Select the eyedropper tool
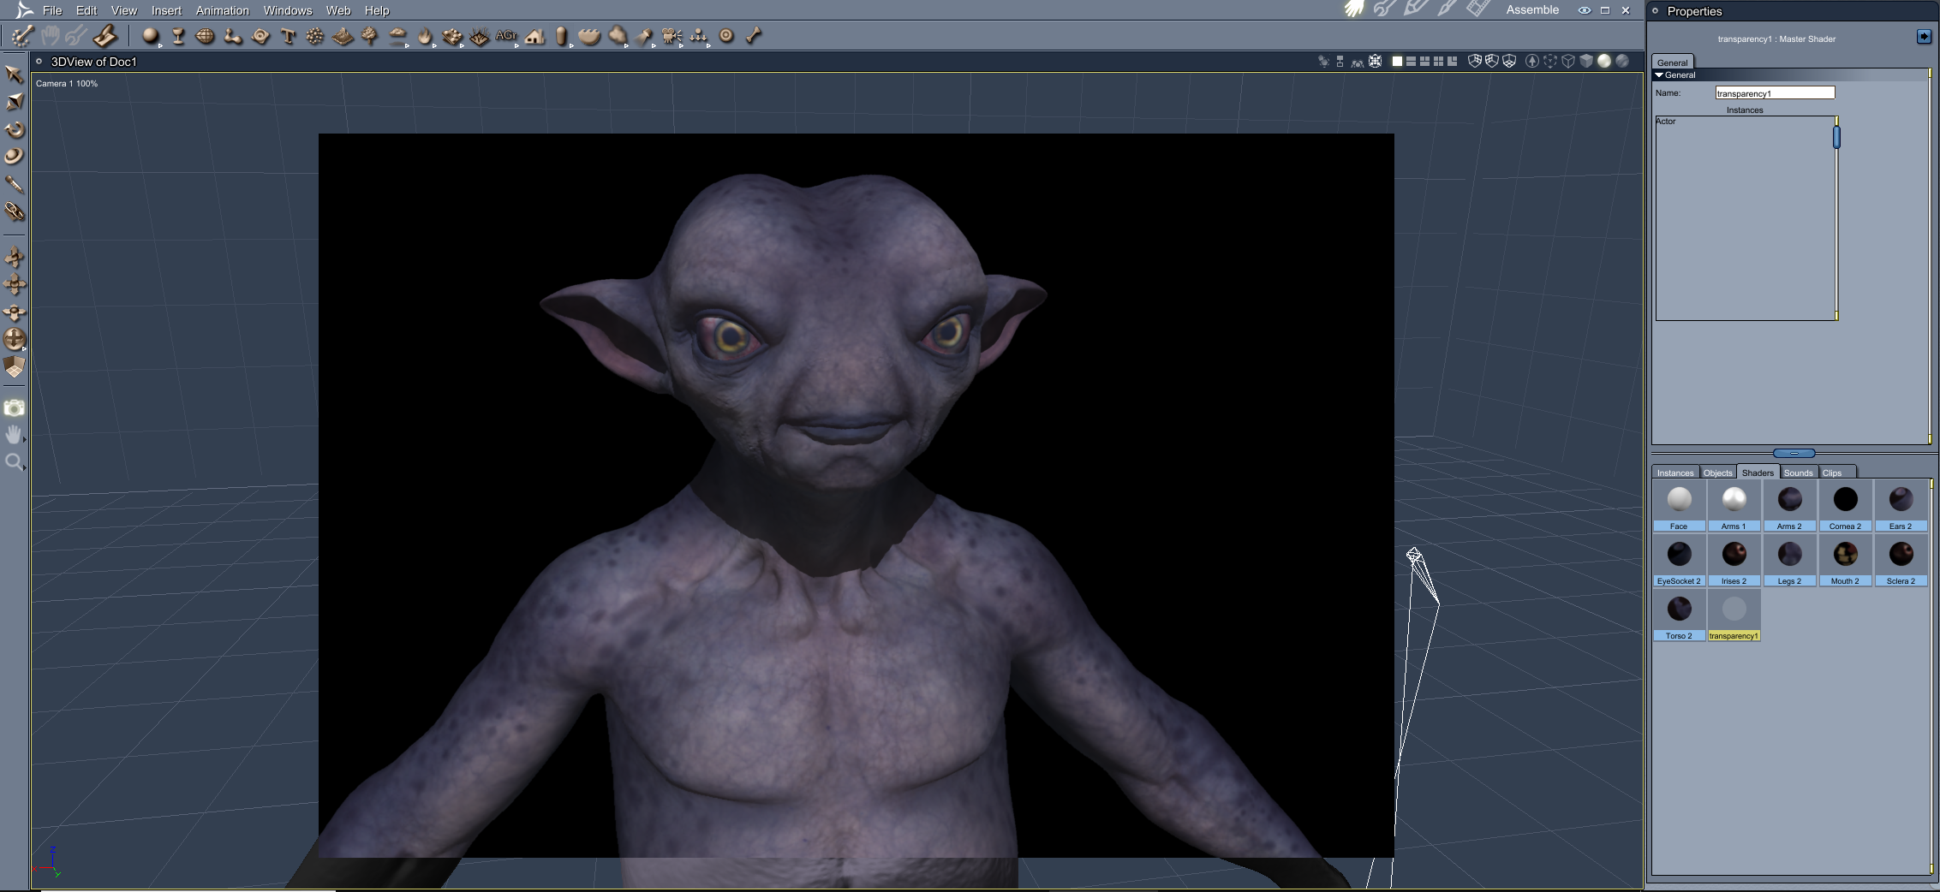 (14, 184)
